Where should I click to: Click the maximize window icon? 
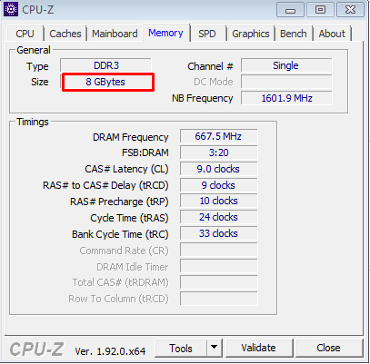pyautogui.click(x=320, y=10)
